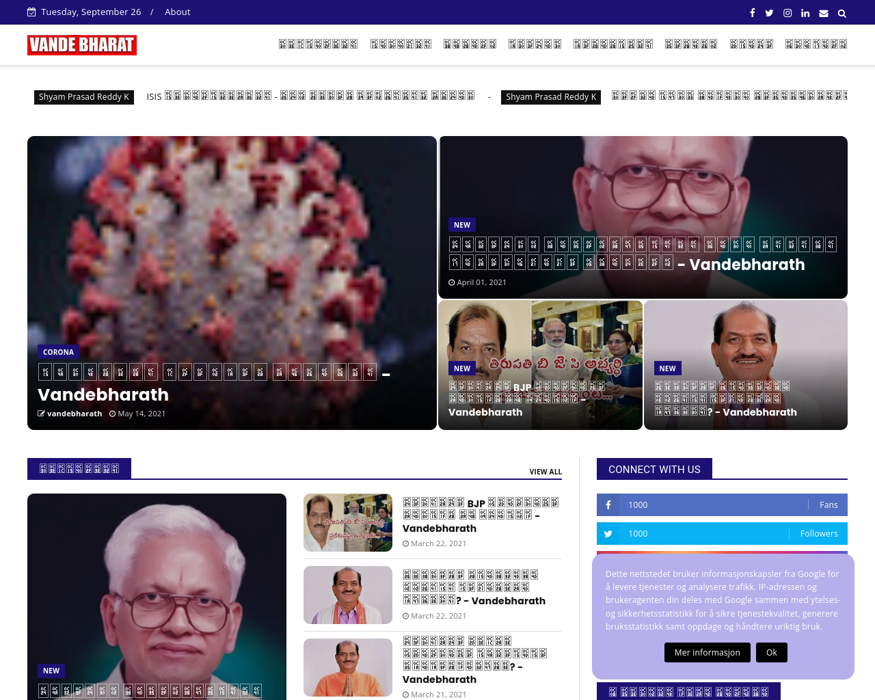Open the coronavirus featured article image
This screenshot has height=700, width=875.
(x=232, y=239)
